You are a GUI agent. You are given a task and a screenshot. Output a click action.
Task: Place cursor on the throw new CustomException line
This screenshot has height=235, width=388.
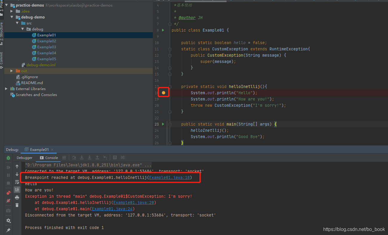pos(238,105)
